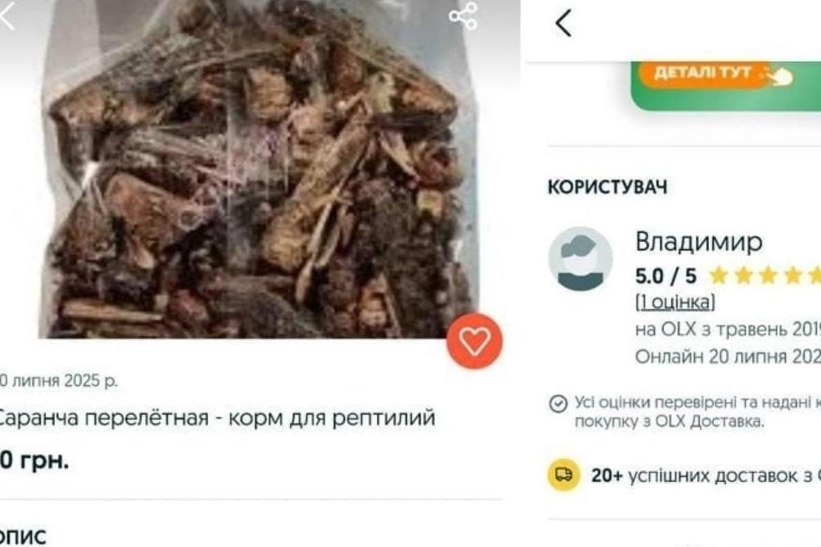Go back from the seller profile panel
Viewport: 821px width, 547px height.
[563, 23]
